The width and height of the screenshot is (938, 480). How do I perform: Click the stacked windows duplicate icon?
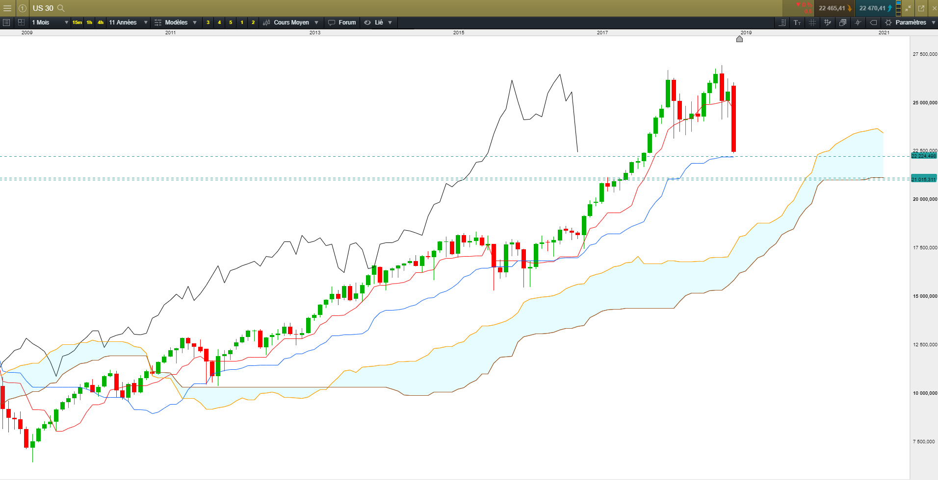click(843, 23)
